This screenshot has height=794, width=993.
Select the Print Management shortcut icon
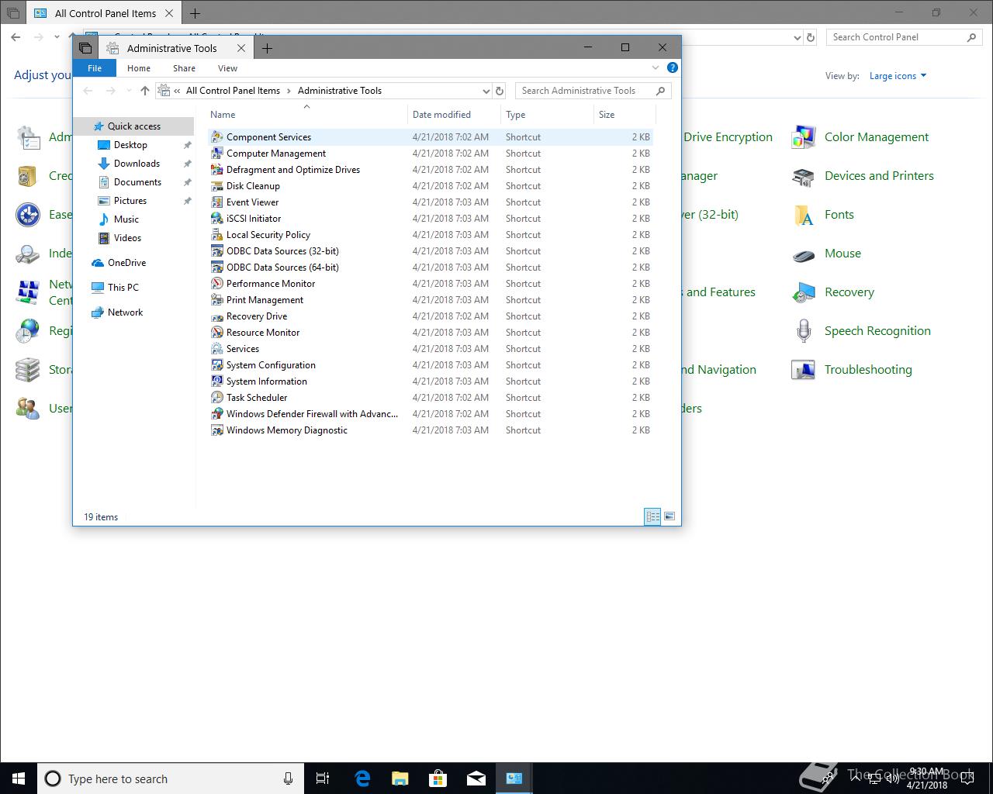point(217,300)
